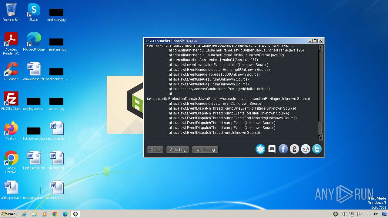Image resolution: width=388 pixels, height=218 pixels.
Task: Select the Firefox desktop shortcut
Action: [11, 131]
